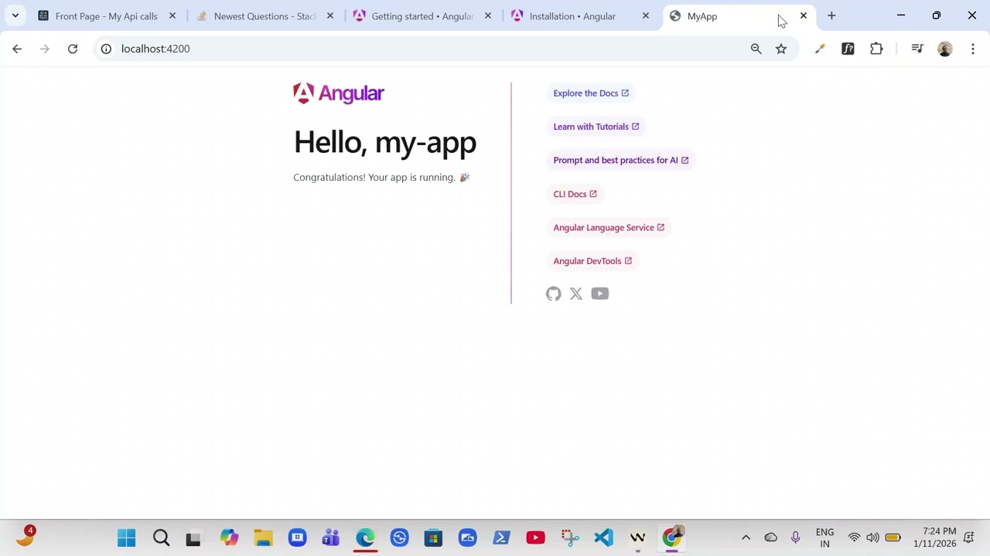This screenshot has height=556, width=990.
Task: Open Microsoft Store from the taskbar
Action: click(x=433, y=537)
